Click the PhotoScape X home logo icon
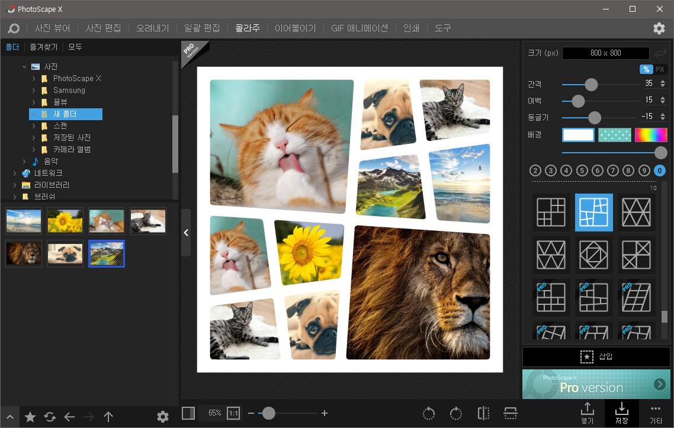This screenshot has width=674, height=428. coord(13,28)
